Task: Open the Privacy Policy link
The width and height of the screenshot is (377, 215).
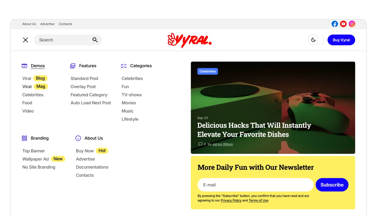Action: (x=231, y=201)
